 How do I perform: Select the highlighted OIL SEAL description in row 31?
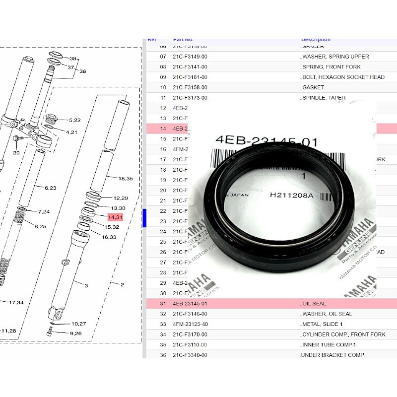[313, 304]
